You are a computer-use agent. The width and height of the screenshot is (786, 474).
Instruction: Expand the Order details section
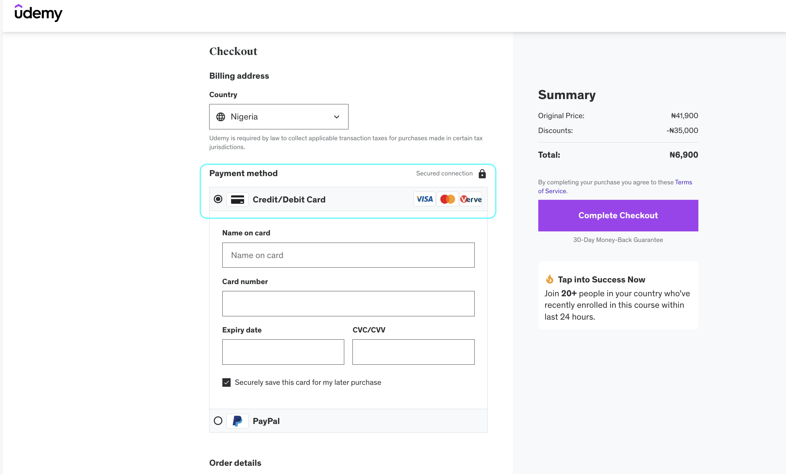tap(235, 463)
